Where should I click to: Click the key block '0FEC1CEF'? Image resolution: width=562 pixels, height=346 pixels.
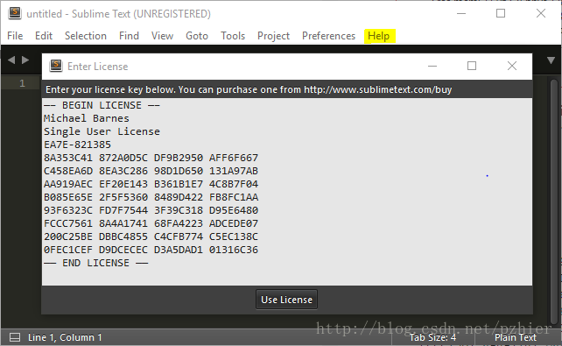pos(68,250)
